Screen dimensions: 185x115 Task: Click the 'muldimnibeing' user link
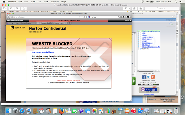148,37
